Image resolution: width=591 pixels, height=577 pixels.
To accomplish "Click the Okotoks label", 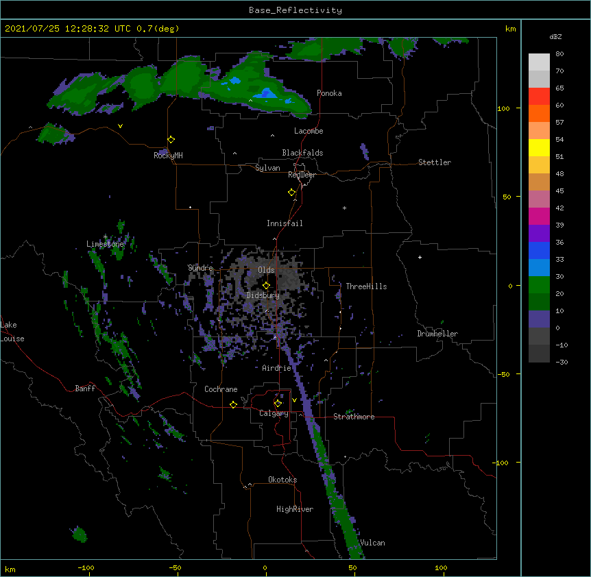I will (x=282, y=480).
